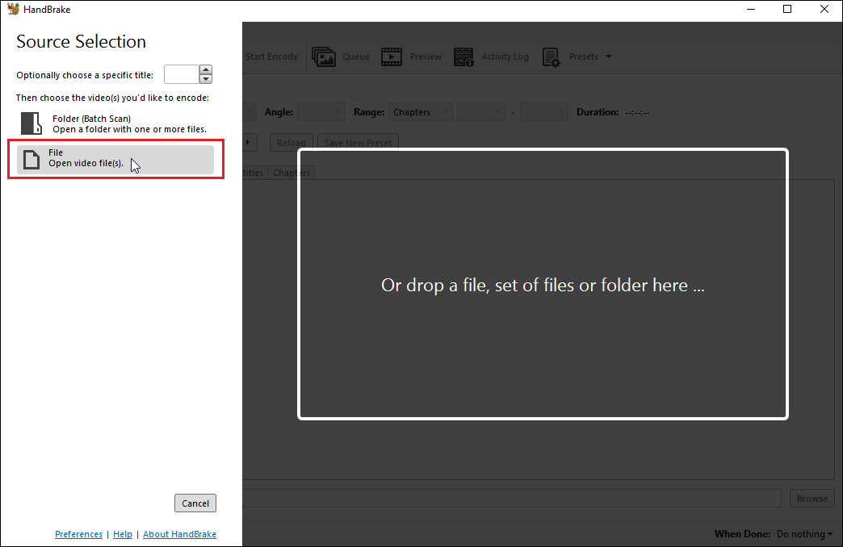Click the HandBrake app logo in title bar
This screenshot has height=547, width=843.
13,9
